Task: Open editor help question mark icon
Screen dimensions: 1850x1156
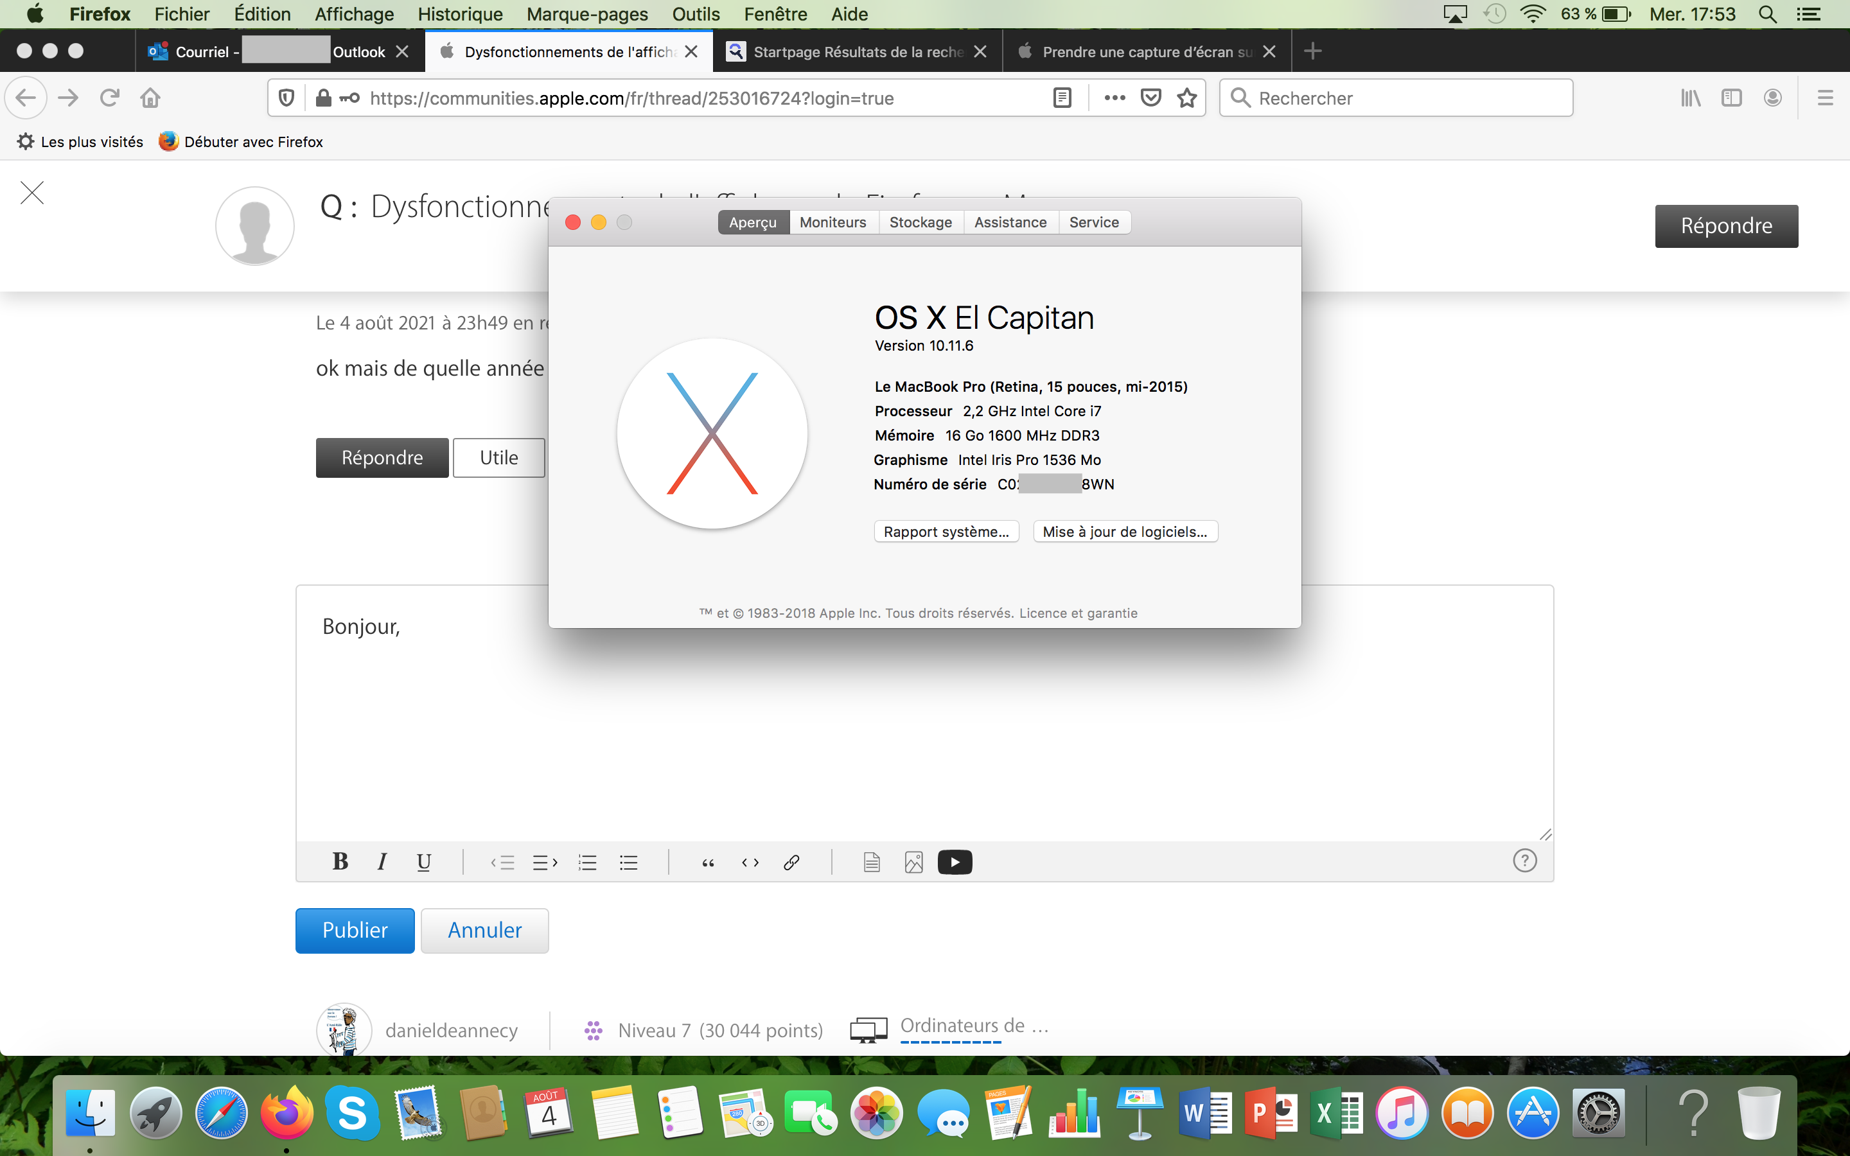Action: pyautogui.click(x=1524, y=861)
